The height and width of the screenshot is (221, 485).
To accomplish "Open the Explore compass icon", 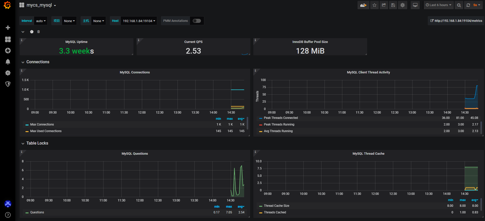I will 8,51.
